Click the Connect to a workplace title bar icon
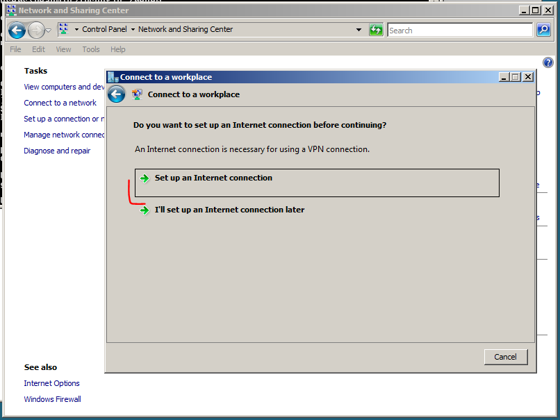 click(113, 77)
